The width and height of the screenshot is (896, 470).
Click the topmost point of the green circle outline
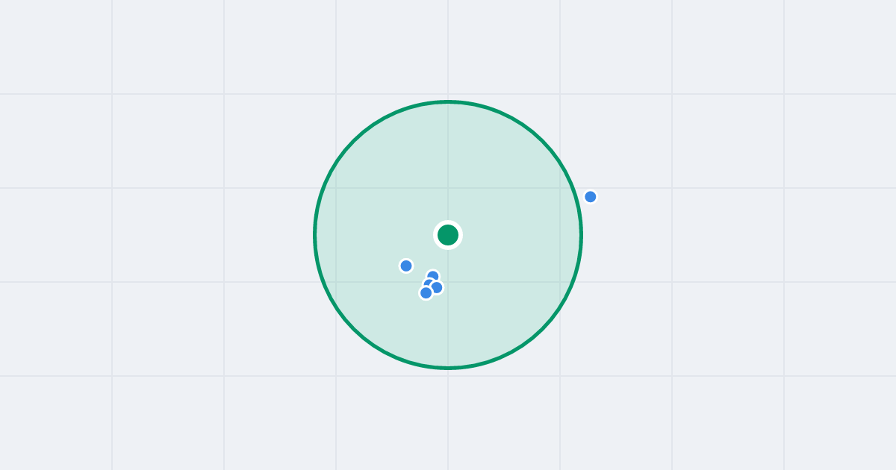tap(448, 101)
